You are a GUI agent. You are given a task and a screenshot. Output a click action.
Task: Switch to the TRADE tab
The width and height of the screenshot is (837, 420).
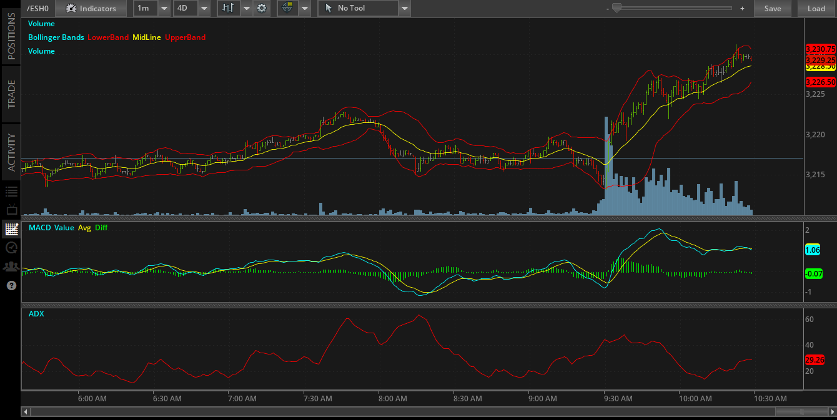click(x=11, y=94)
